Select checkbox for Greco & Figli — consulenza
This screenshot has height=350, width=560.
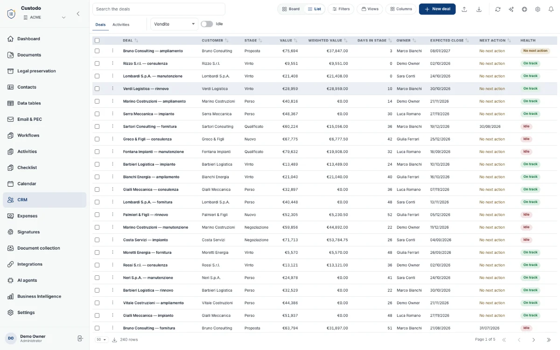tap(97, 139)
